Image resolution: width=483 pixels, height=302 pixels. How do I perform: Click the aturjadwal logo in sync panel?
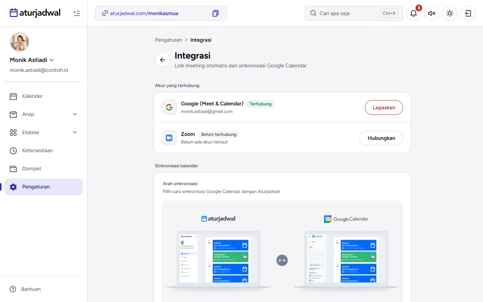[x=218, y=219]
